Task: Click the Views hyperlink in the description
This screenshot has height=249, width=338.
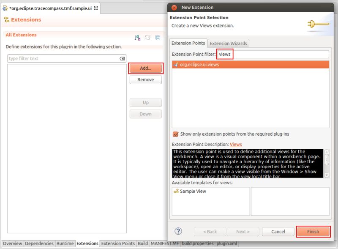Action: [x=236, y=144]
